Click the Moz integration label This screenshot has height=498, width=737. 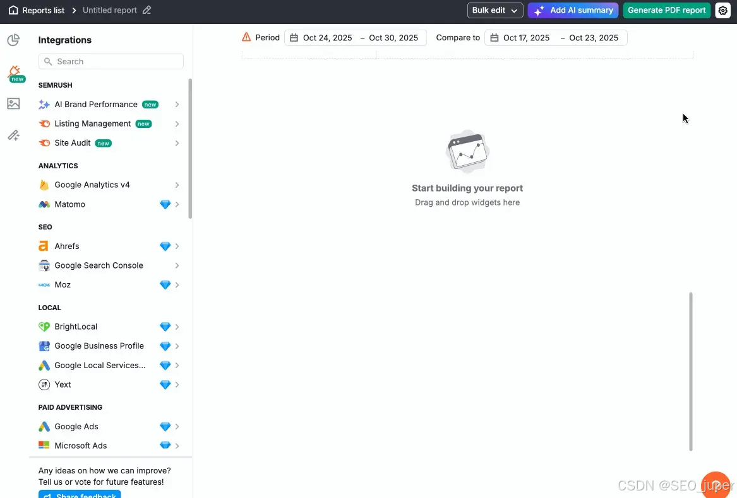(63, 285)
